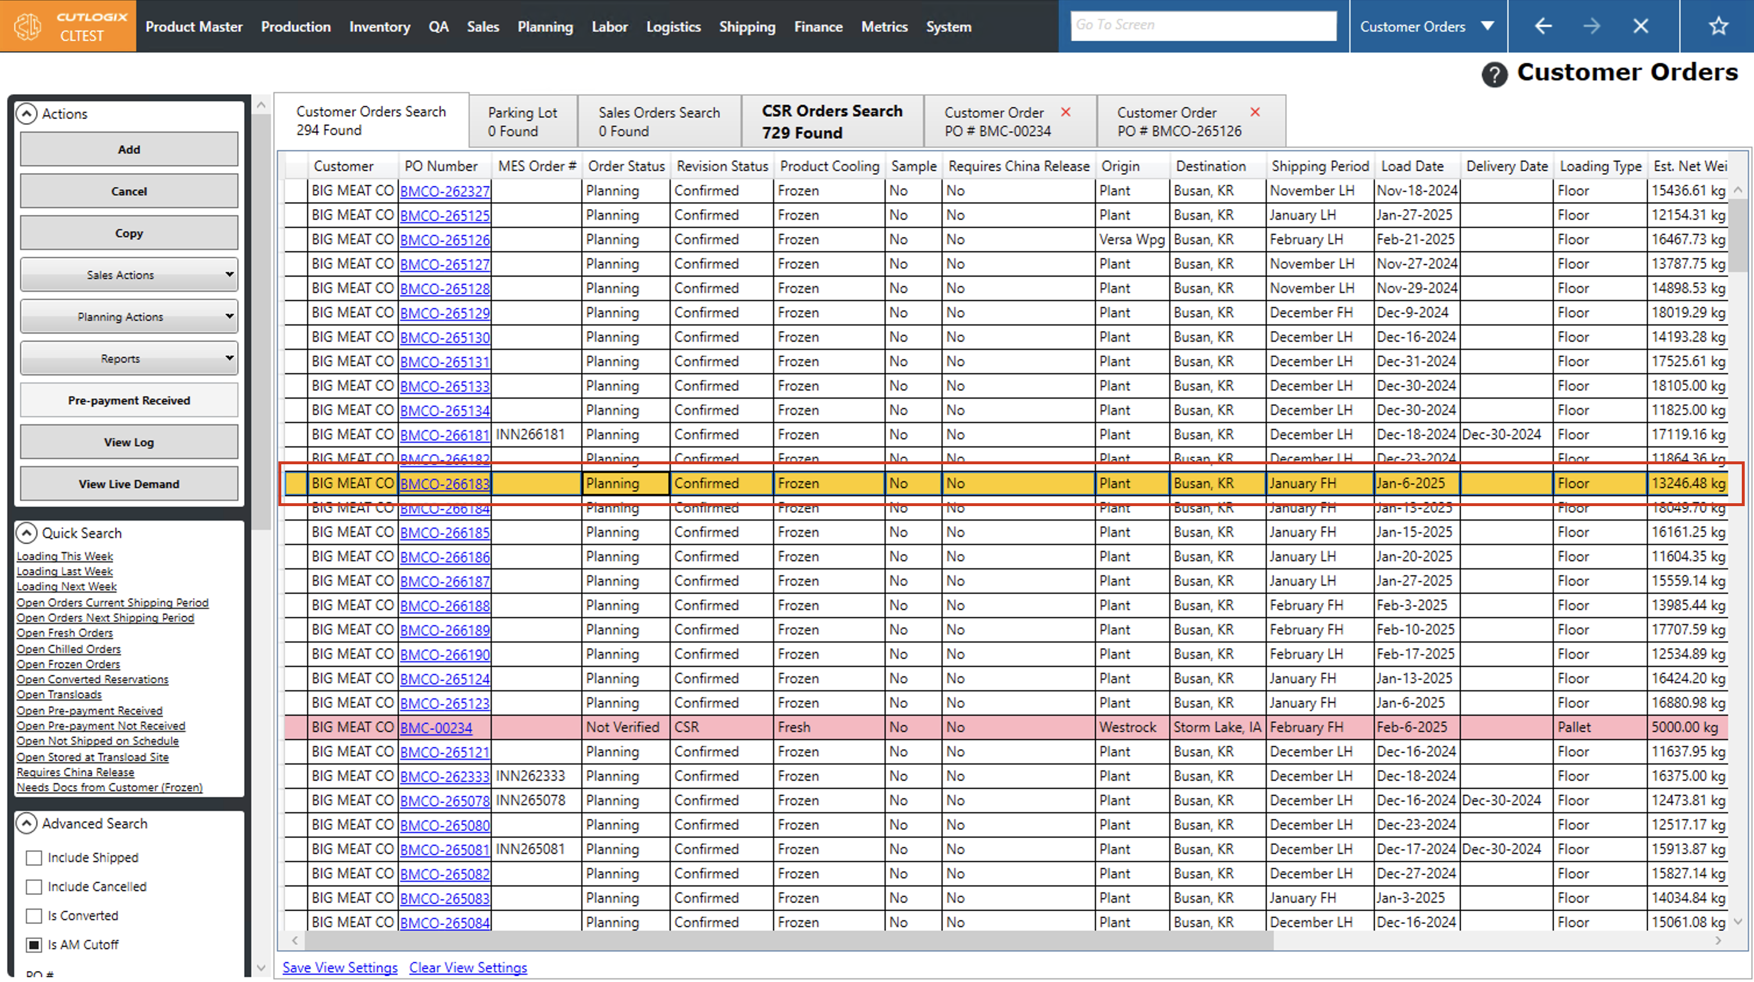Click the Cutlogix CLTEST logo
This screenshot has height=982, width=1754.
click(68, 27)
